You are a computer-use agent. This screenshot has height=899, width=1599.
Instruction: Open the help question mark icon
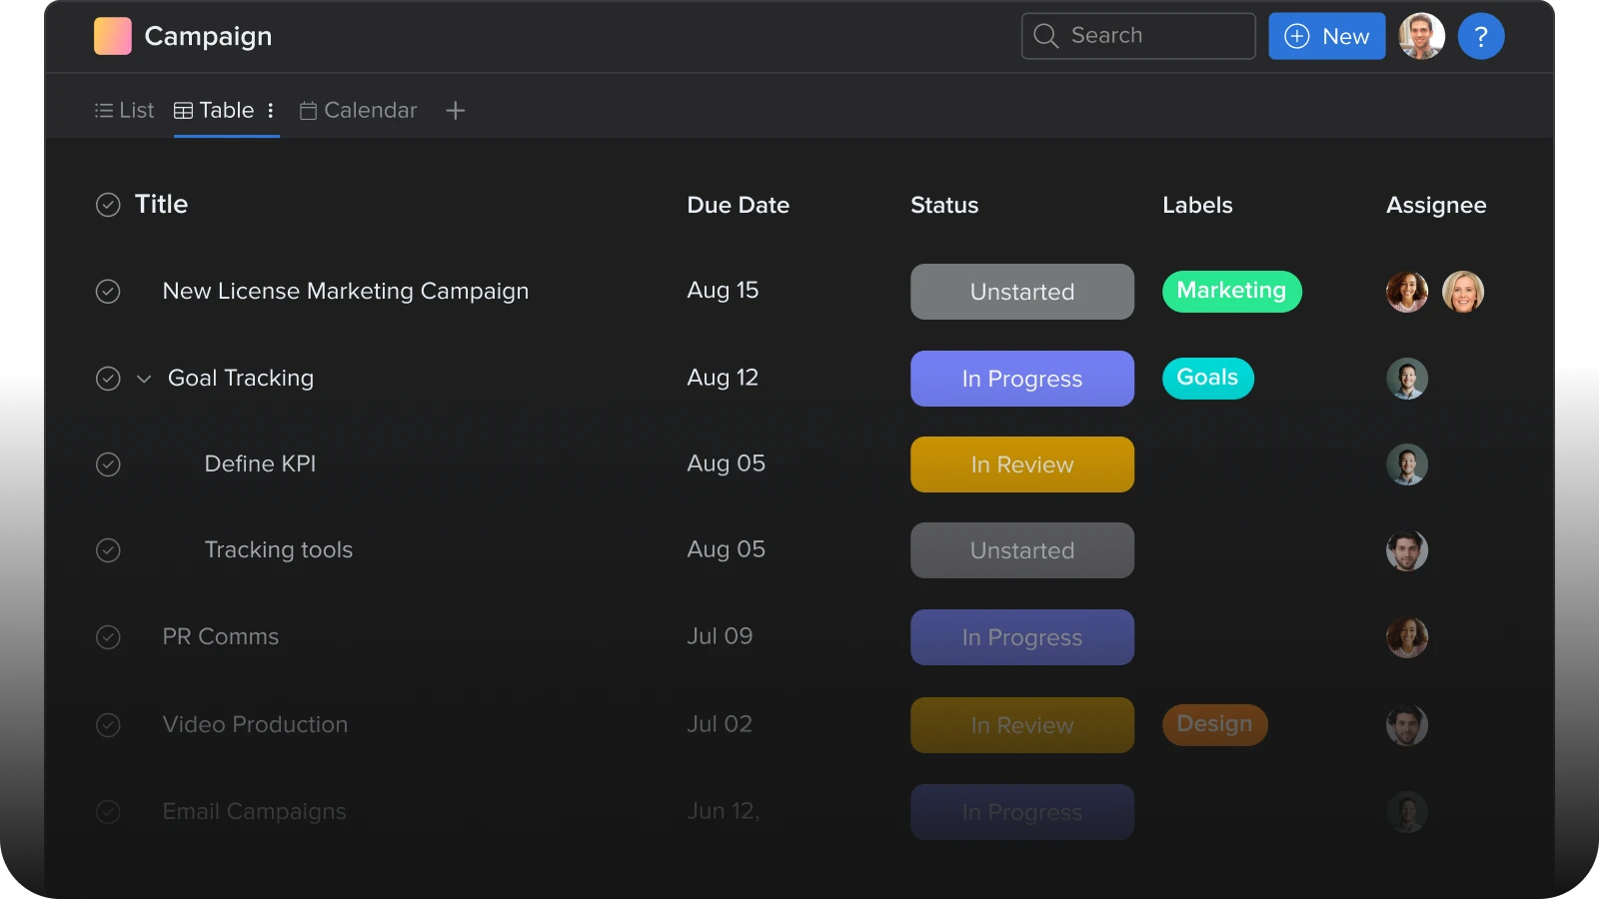pyautogui.click(x=1480, y=37)
